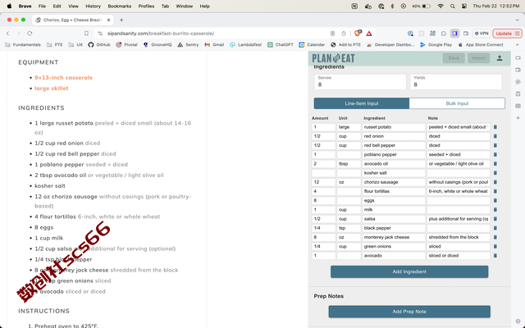Reload the page
Image resolution: width=525 pixels, height=328 pixels.
click(x=30, y=34)
